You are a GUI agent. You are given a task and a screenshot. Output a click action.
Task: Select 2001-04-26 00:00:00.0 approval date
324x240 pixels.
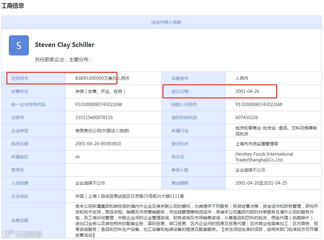tap(98, 144)
